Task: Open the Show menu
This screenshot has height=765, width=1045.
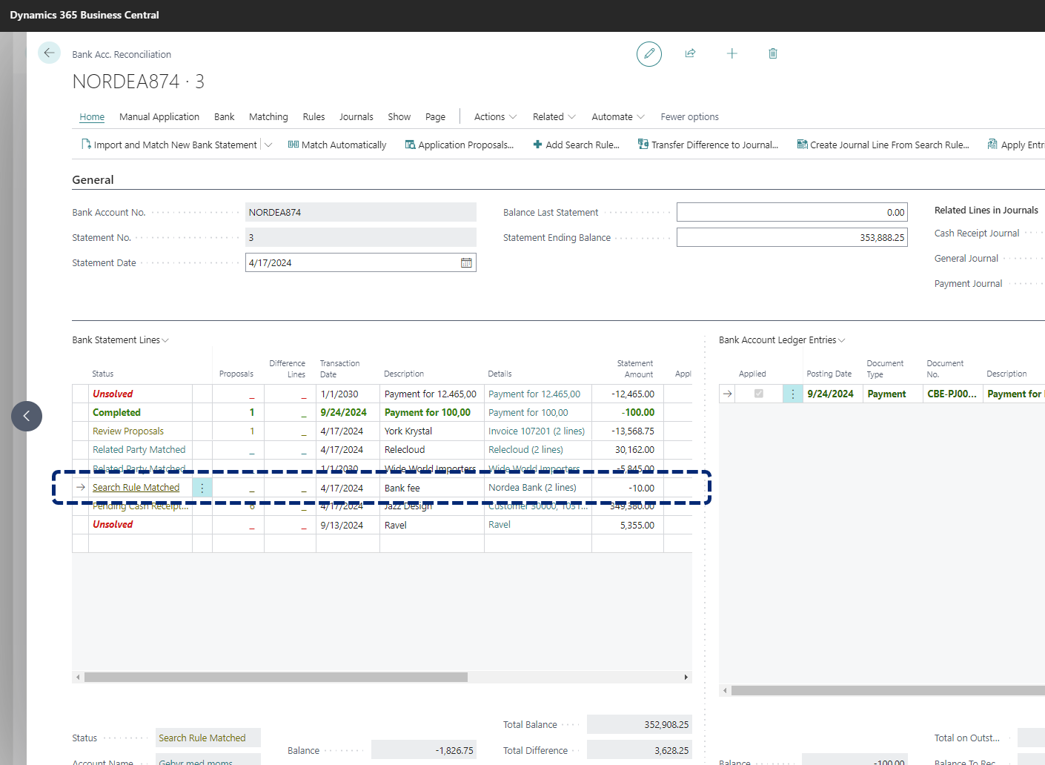Action: tap(399, 116)
